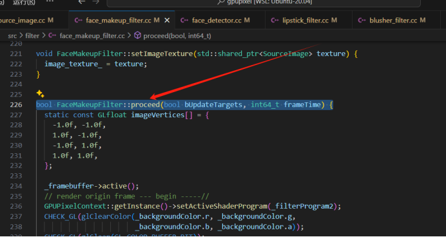Select proceed(bool, int64_t) breadcrumb symbol

point(177,36)
